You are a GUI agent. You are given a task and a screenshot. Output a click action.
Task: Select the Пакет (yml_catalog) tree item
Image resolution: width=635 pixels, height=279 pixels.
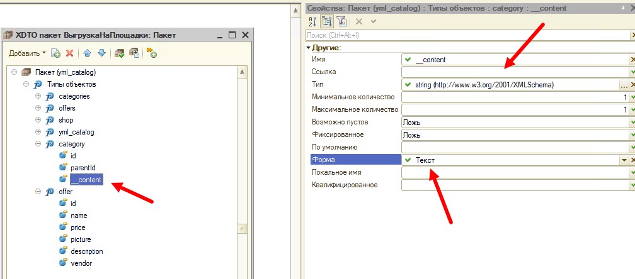[66, 72]
